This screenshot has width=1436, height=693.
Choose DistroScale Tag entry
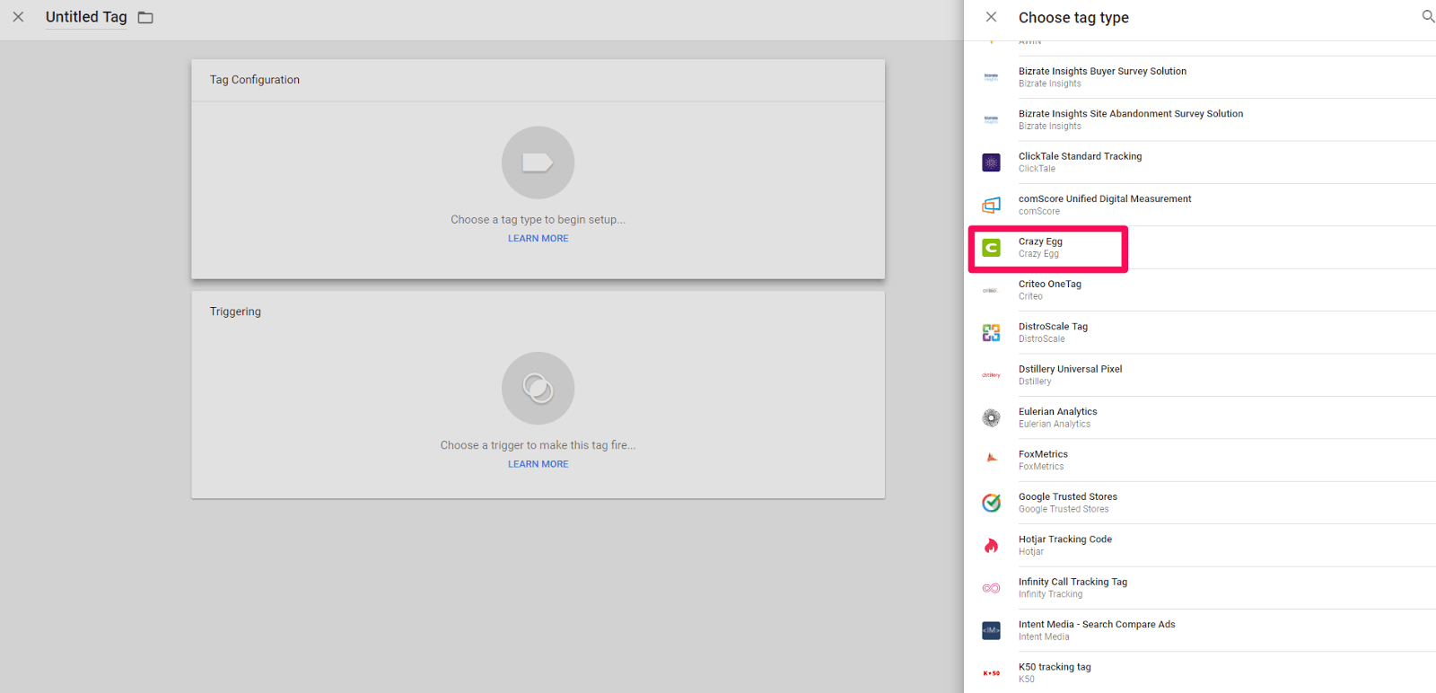pyautogui.click(x=1053, y=327)
